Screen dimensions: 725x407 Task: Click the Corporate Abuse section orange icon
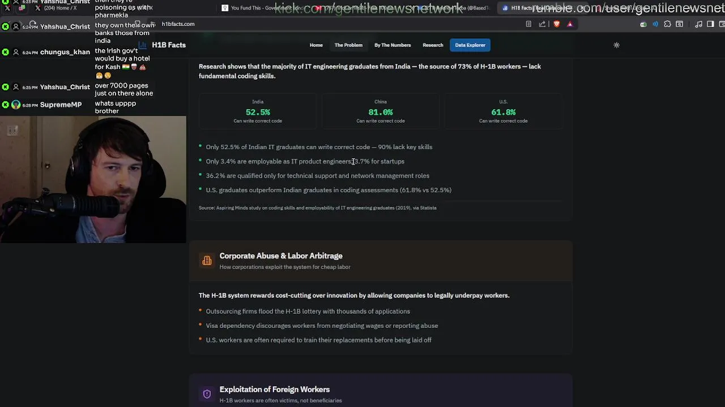tap(207, 261)
